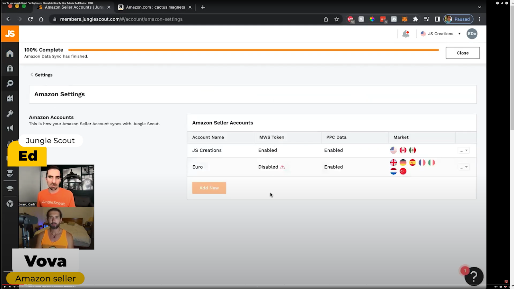Open the notifications bell
This screenshot has height=289, width=514.
(x=406, y=34)
